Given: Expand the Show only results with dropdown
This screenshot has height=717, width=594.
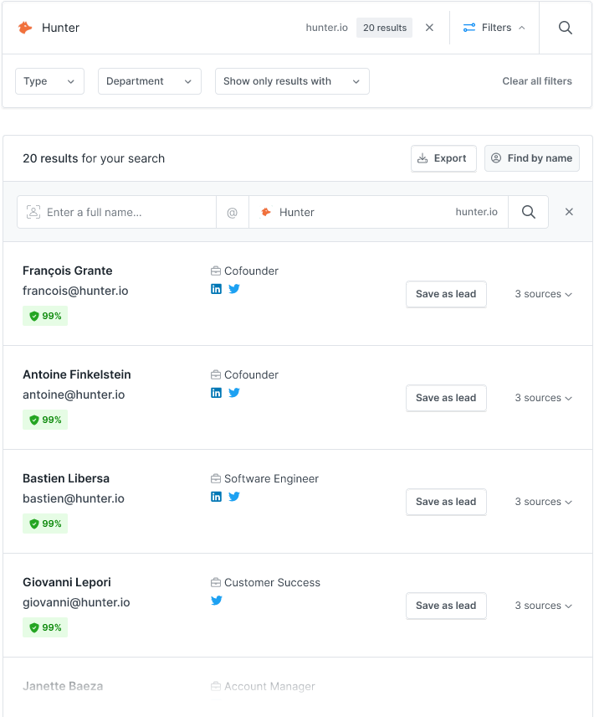Looking at the screenshot, I should 291,81.
